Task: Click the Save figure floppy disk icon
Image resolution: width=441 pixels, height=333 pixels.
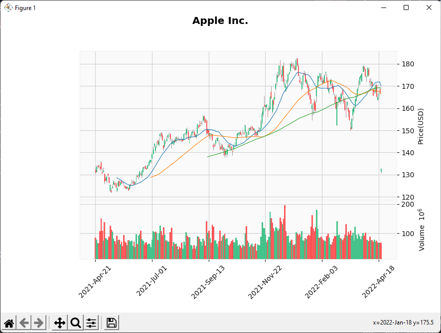Action: click(x=111, y=323)
